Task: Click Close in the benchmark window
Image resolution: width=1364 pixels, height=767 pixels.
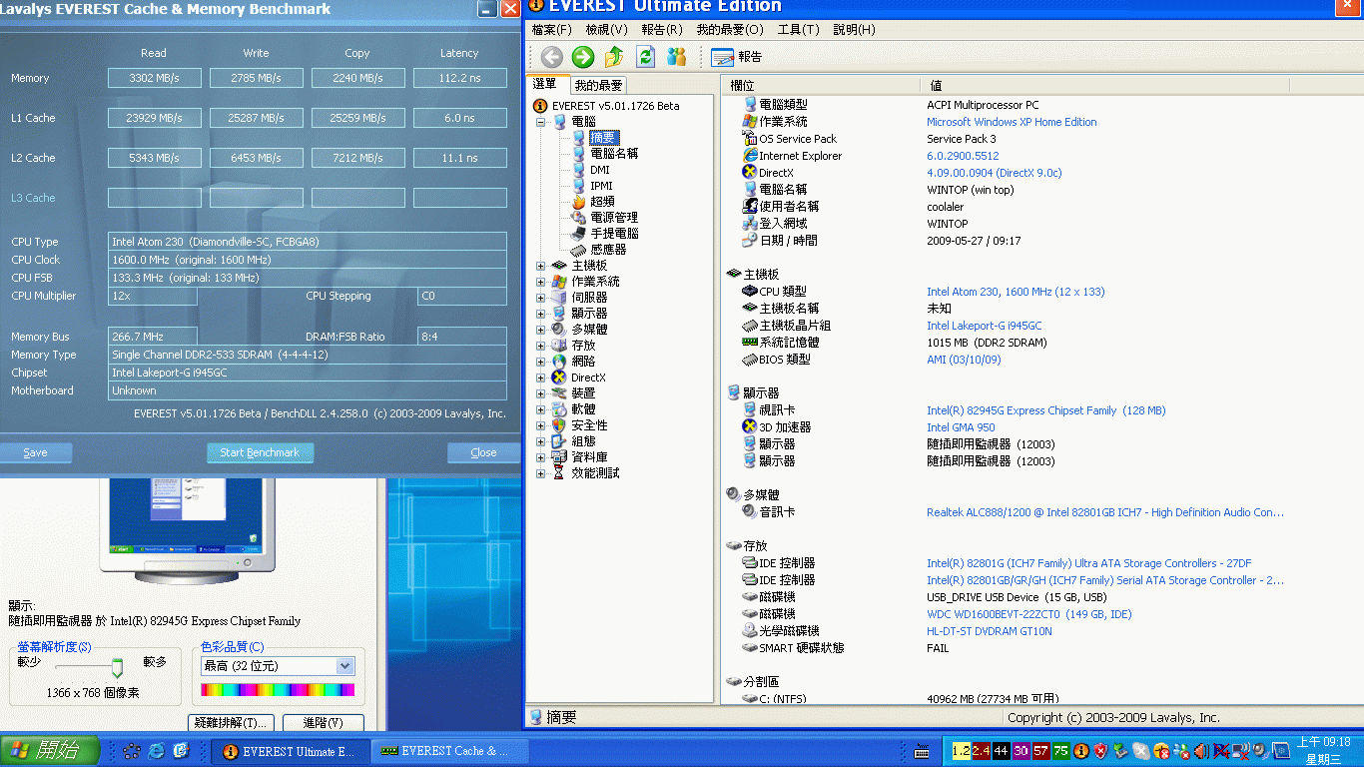Action: 483,452
